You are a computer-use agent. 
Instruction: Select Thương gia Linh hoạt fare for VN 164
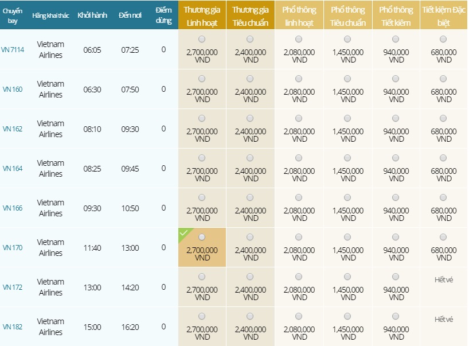pos(202,158)
